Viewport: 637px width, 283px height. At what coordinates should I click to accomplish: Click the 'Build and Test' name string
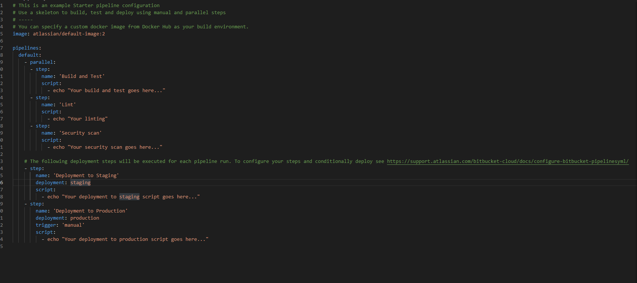(x=82, y=76)
